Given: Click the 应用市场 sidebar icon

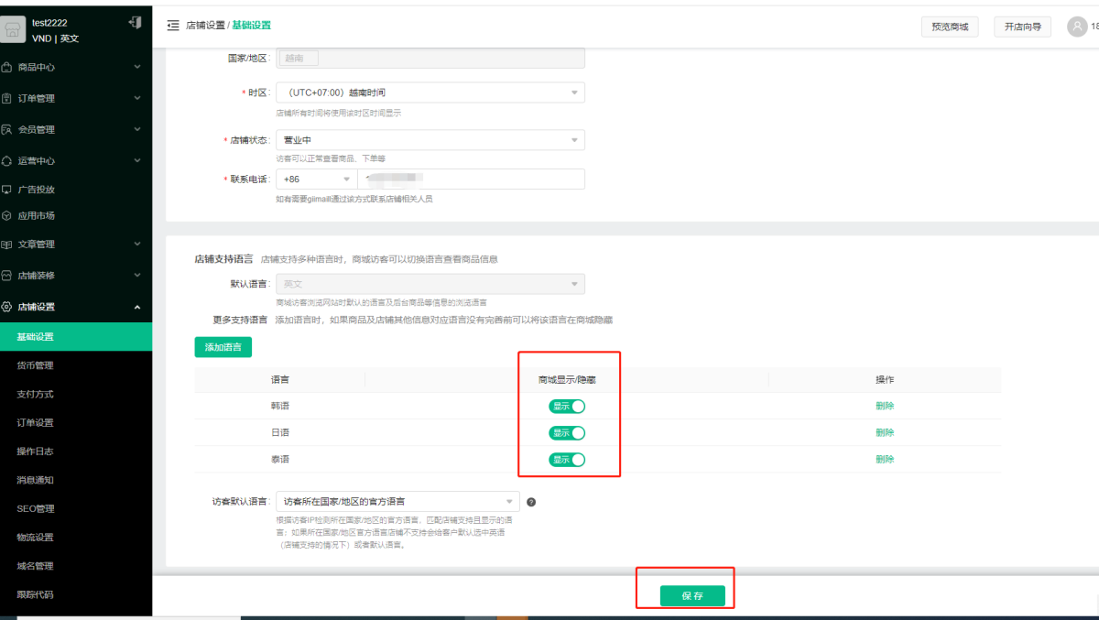Looking at the screenshot, I should pyautogui.click(x=7, y=216).
